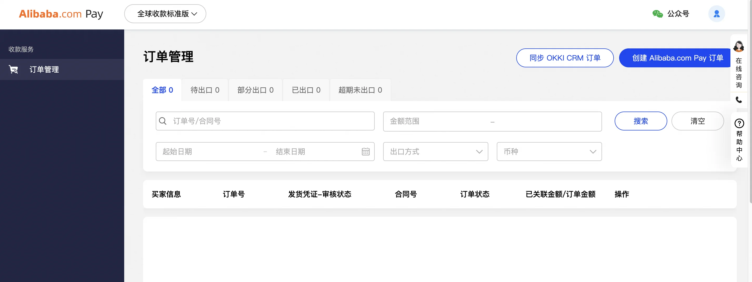Clear filters with the 清空 button

(x=698, y=121)
